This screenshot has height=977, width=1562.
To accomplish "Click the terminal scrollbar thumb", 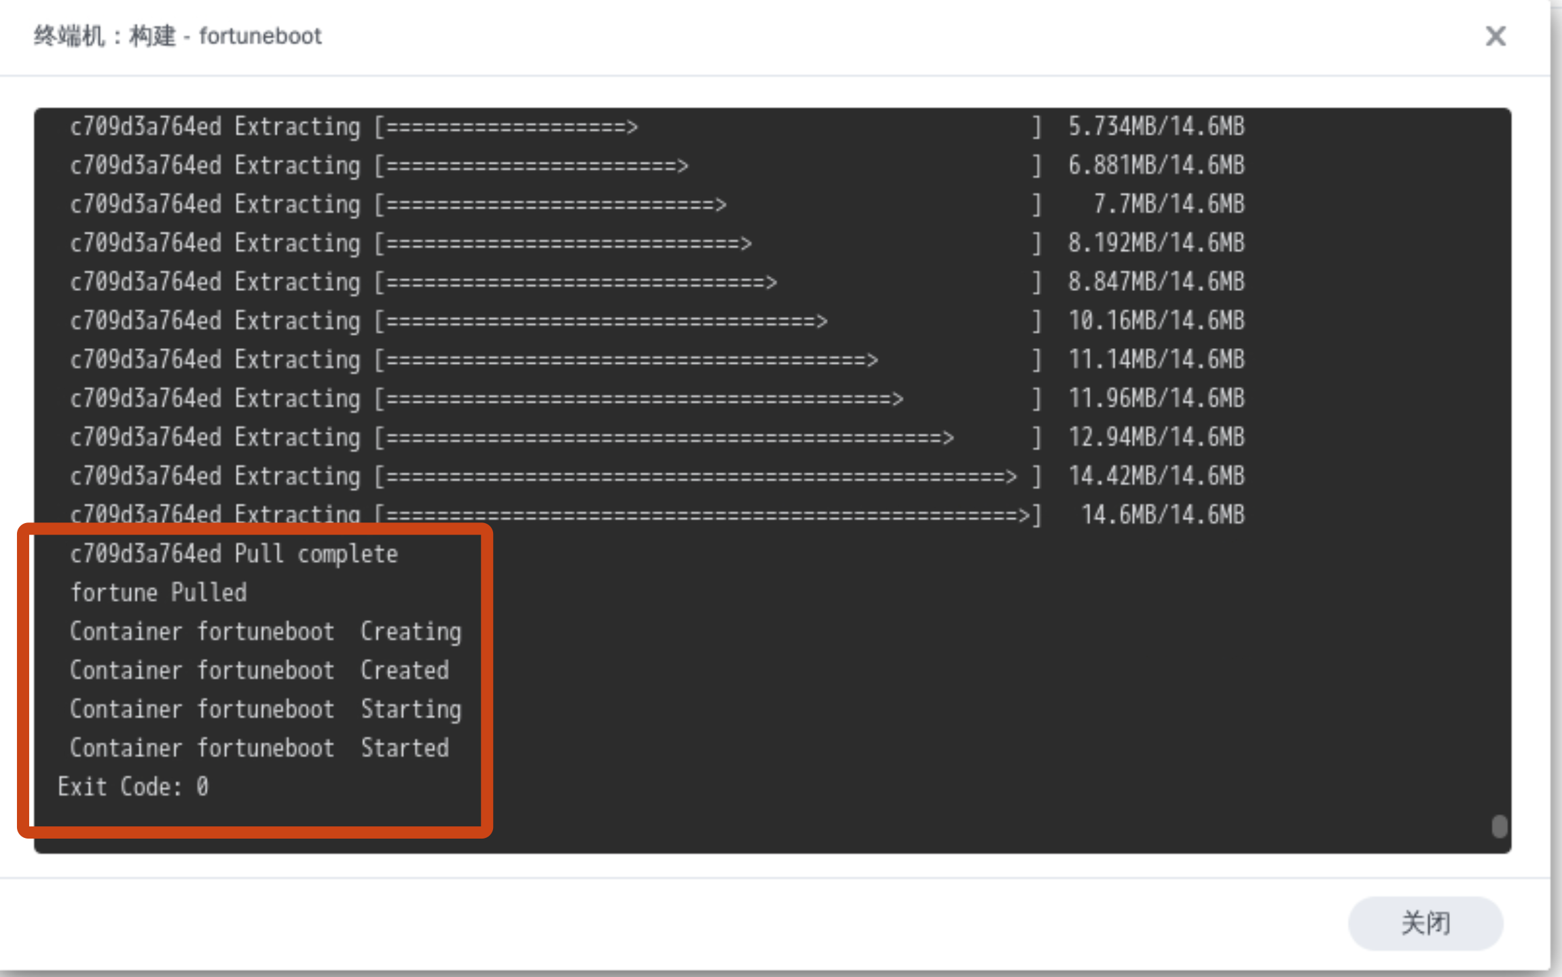I will coord(1499,826).
